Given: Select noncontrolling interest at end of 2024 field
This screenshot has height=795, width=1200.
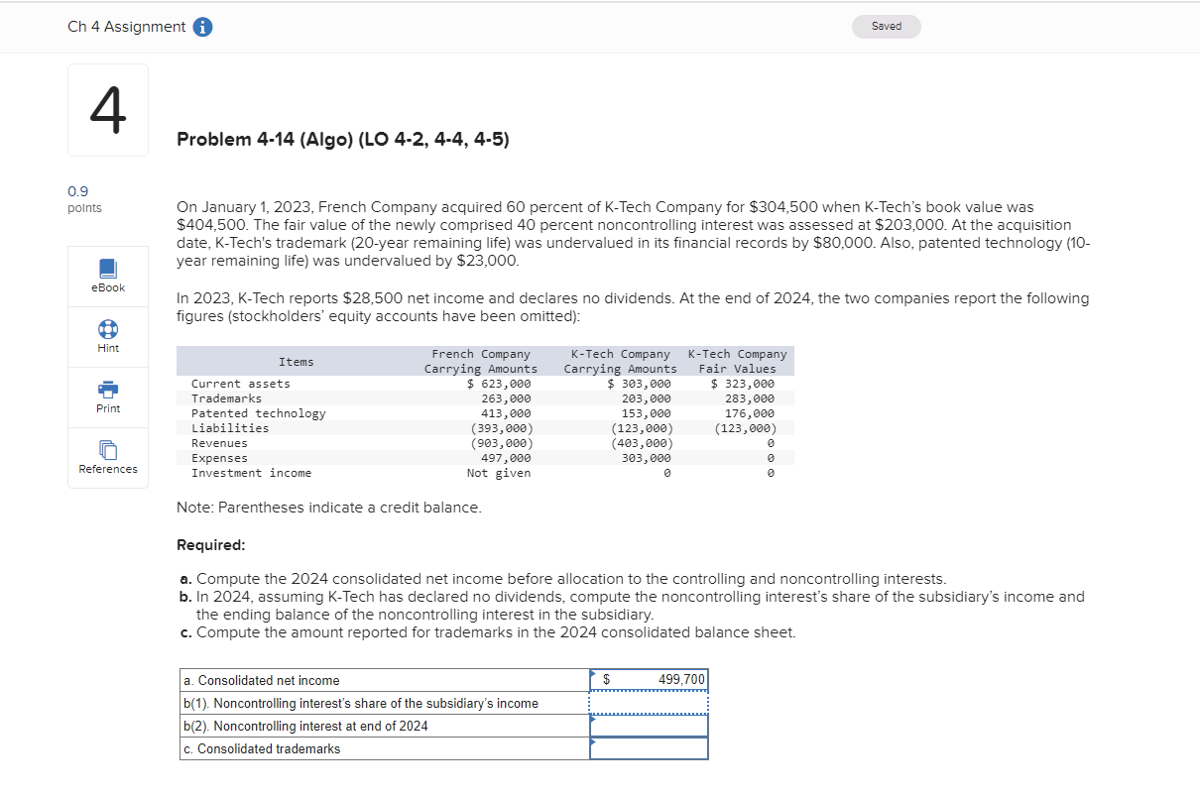Looking at the screenshot, I should pos(649,726).
